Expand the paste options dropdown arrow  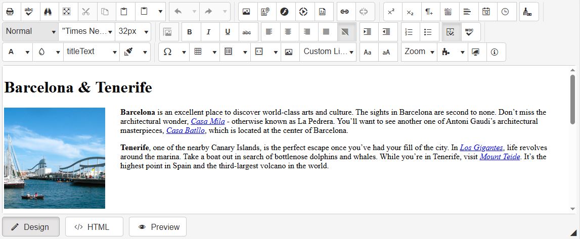tap(160, 12)
